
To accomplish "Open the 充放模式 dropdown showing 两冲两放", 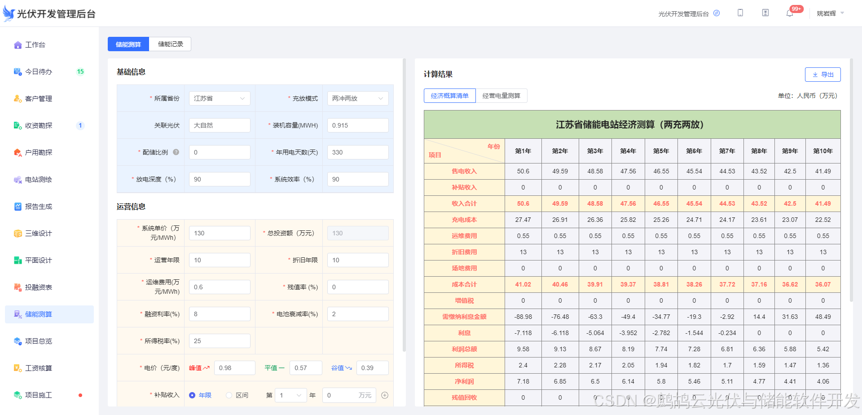I will (x=358, y=98).
